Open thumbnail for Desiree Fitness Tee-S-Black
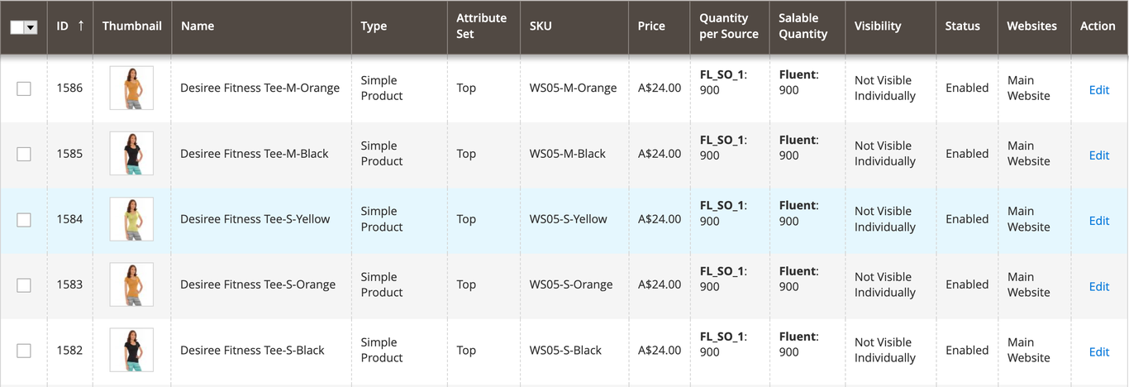Viewport: 1129px width, 387px height. (131, 350)
